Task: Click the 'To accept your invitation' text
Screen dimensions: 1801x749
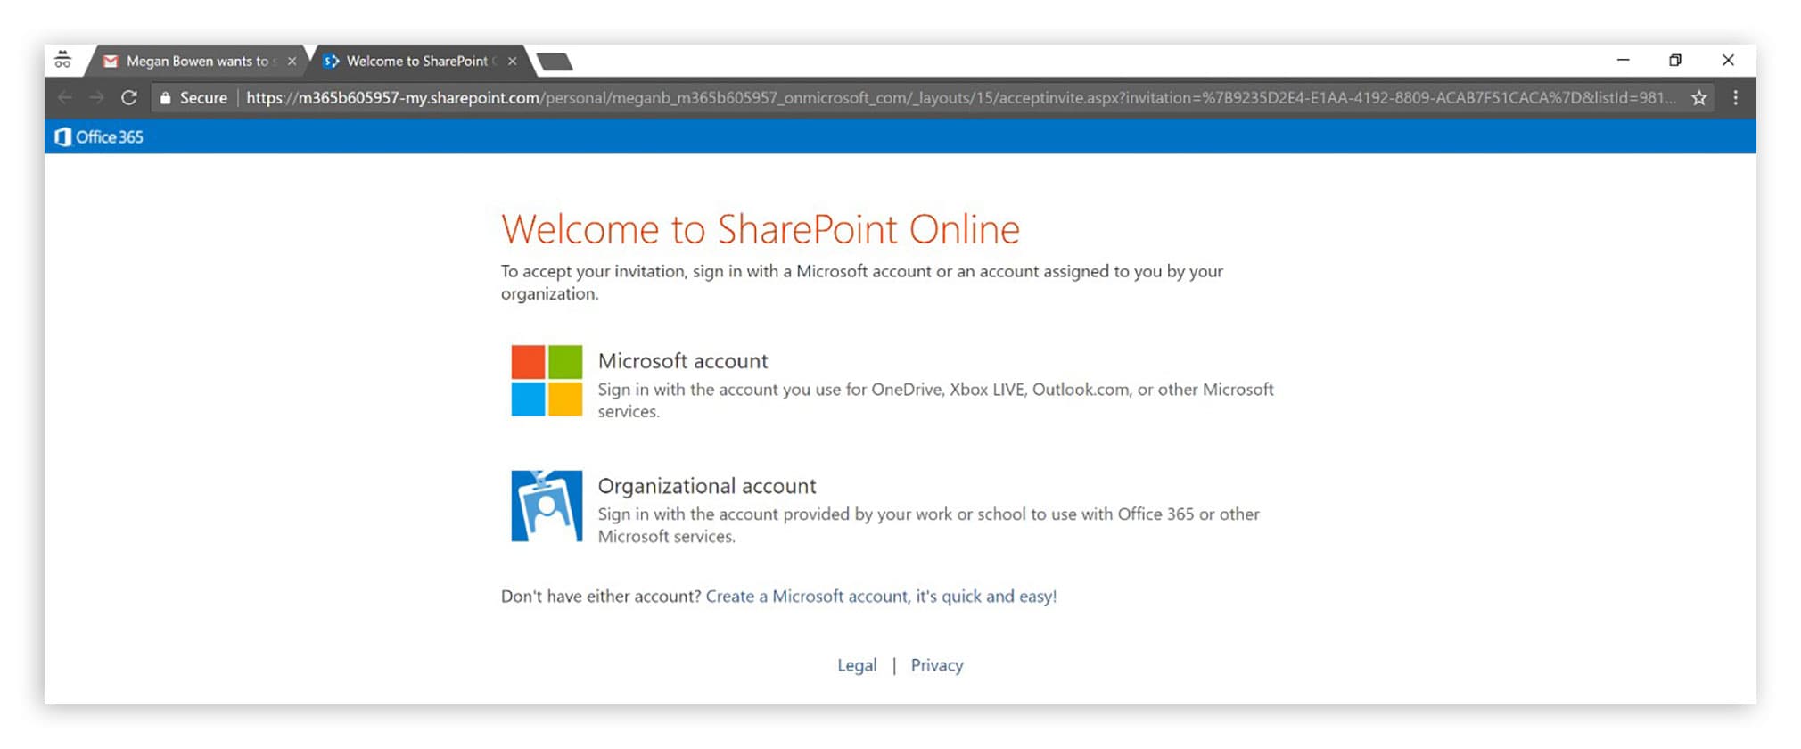Action: [x=861, y=282]
